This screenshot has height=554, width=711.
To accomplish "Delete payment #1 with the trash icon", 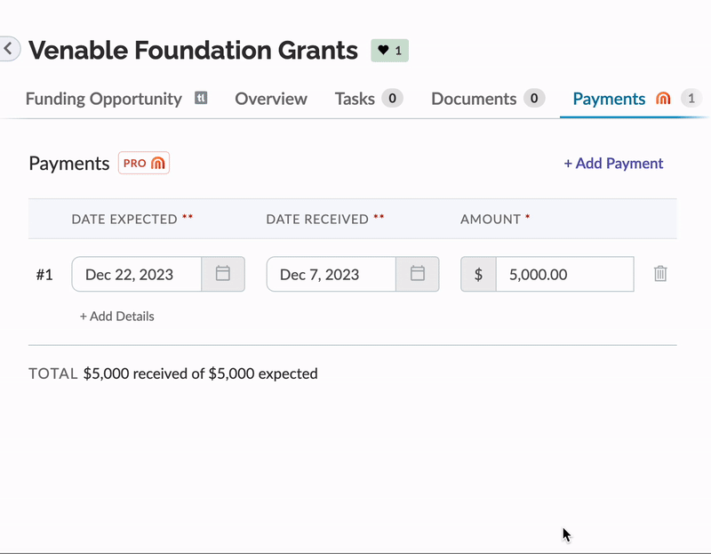I will coord(660,274).
